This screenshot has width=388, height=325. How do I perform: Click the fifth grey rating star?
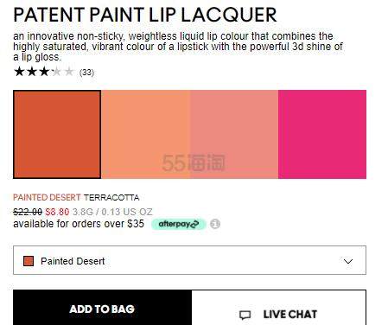click(69, 72)
